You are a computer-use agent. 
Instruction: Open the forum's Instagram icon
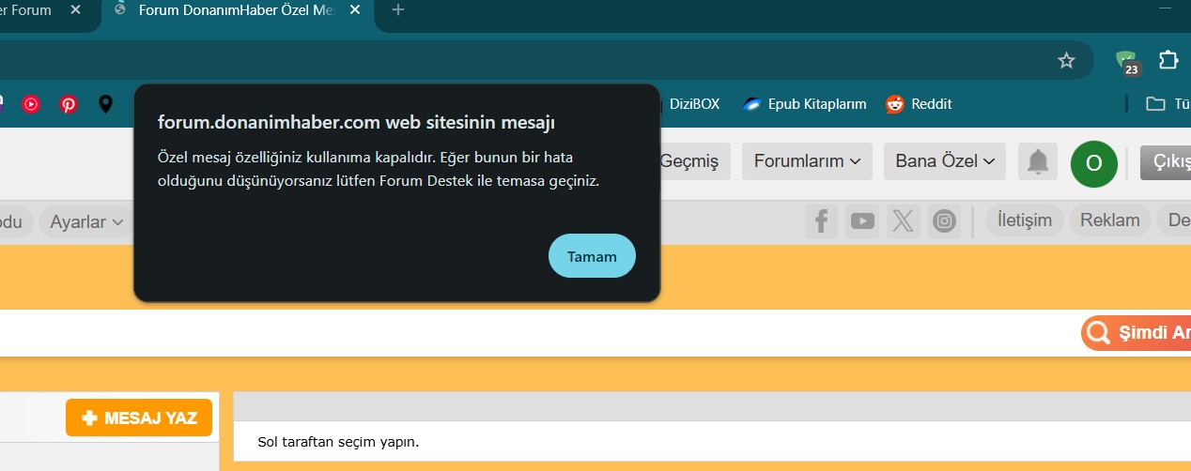click(944, 221)
